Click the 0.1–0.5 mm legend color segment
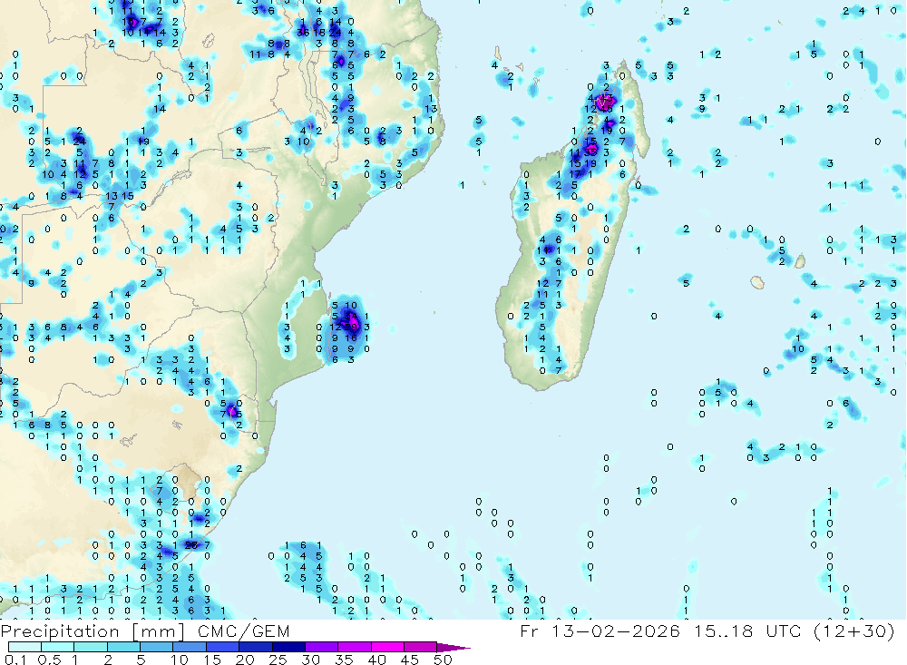 click(x=24, y=647)
